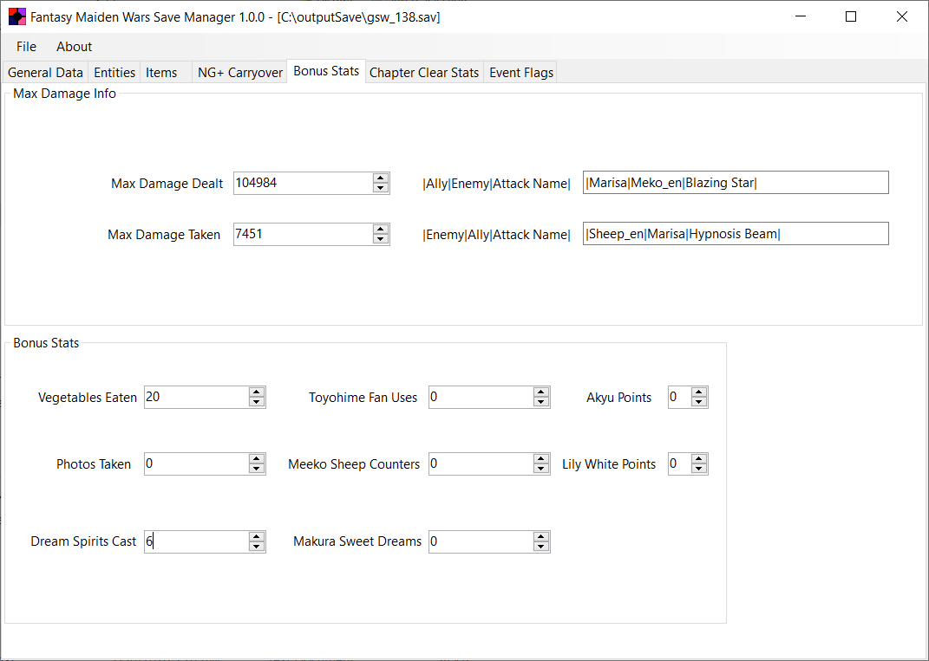
Task: Increase Max Damage Dealt with up arrow
Action: coord(381,178)
